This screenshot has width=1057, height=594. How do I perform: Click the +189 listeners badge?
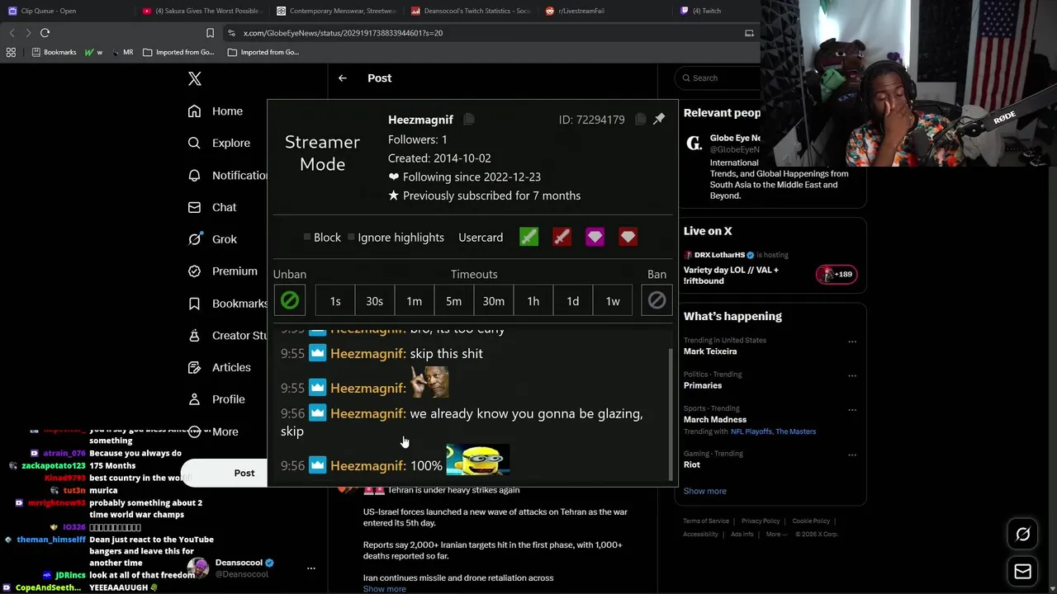click(837, 275)
